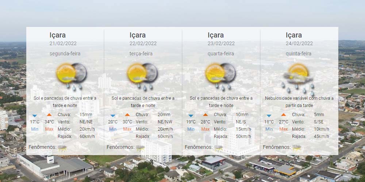Select the Max label under 30°C

click(127, 129)
